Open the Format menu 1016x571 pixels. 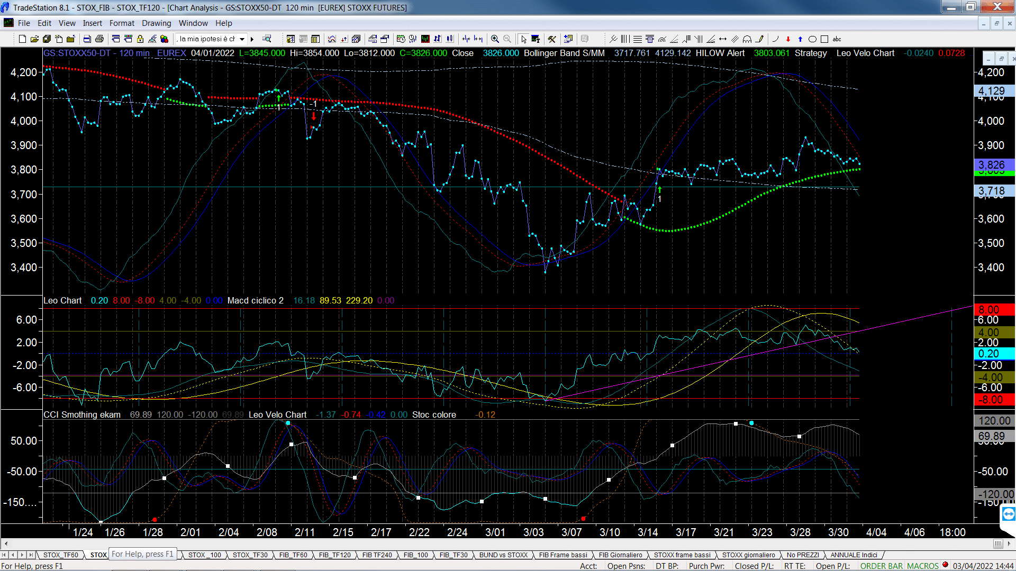(122, 23)
